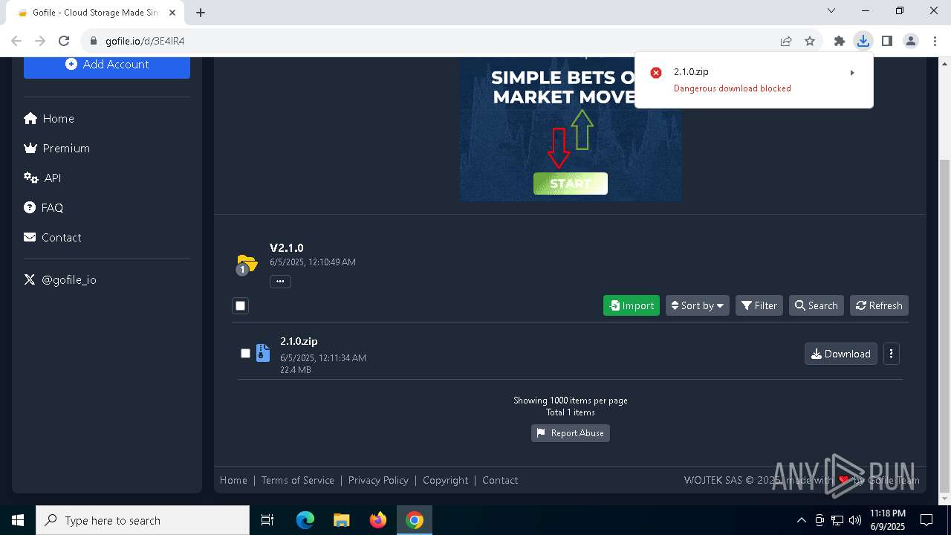Click the taskbar search box
This screenshot has width=951, height=535.
coord(143,520)
